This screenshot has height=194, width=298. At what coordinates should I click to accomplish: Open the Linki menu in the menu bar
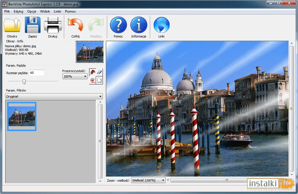[x=57, y=11]
